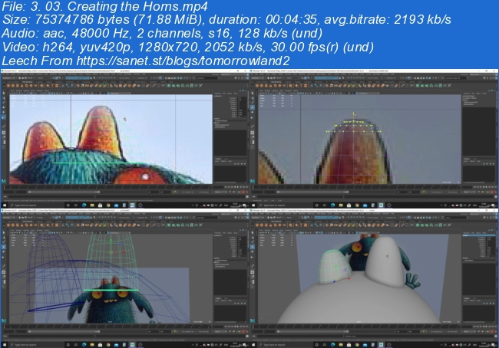The height and width of the screenshot is (348, 499).
Task: Open Object menu in top-left frame Channel Box
Action: point(230,94)
